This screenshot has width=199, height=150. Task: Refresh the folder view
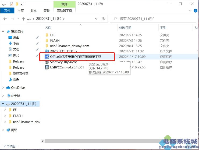coord(104,19)
